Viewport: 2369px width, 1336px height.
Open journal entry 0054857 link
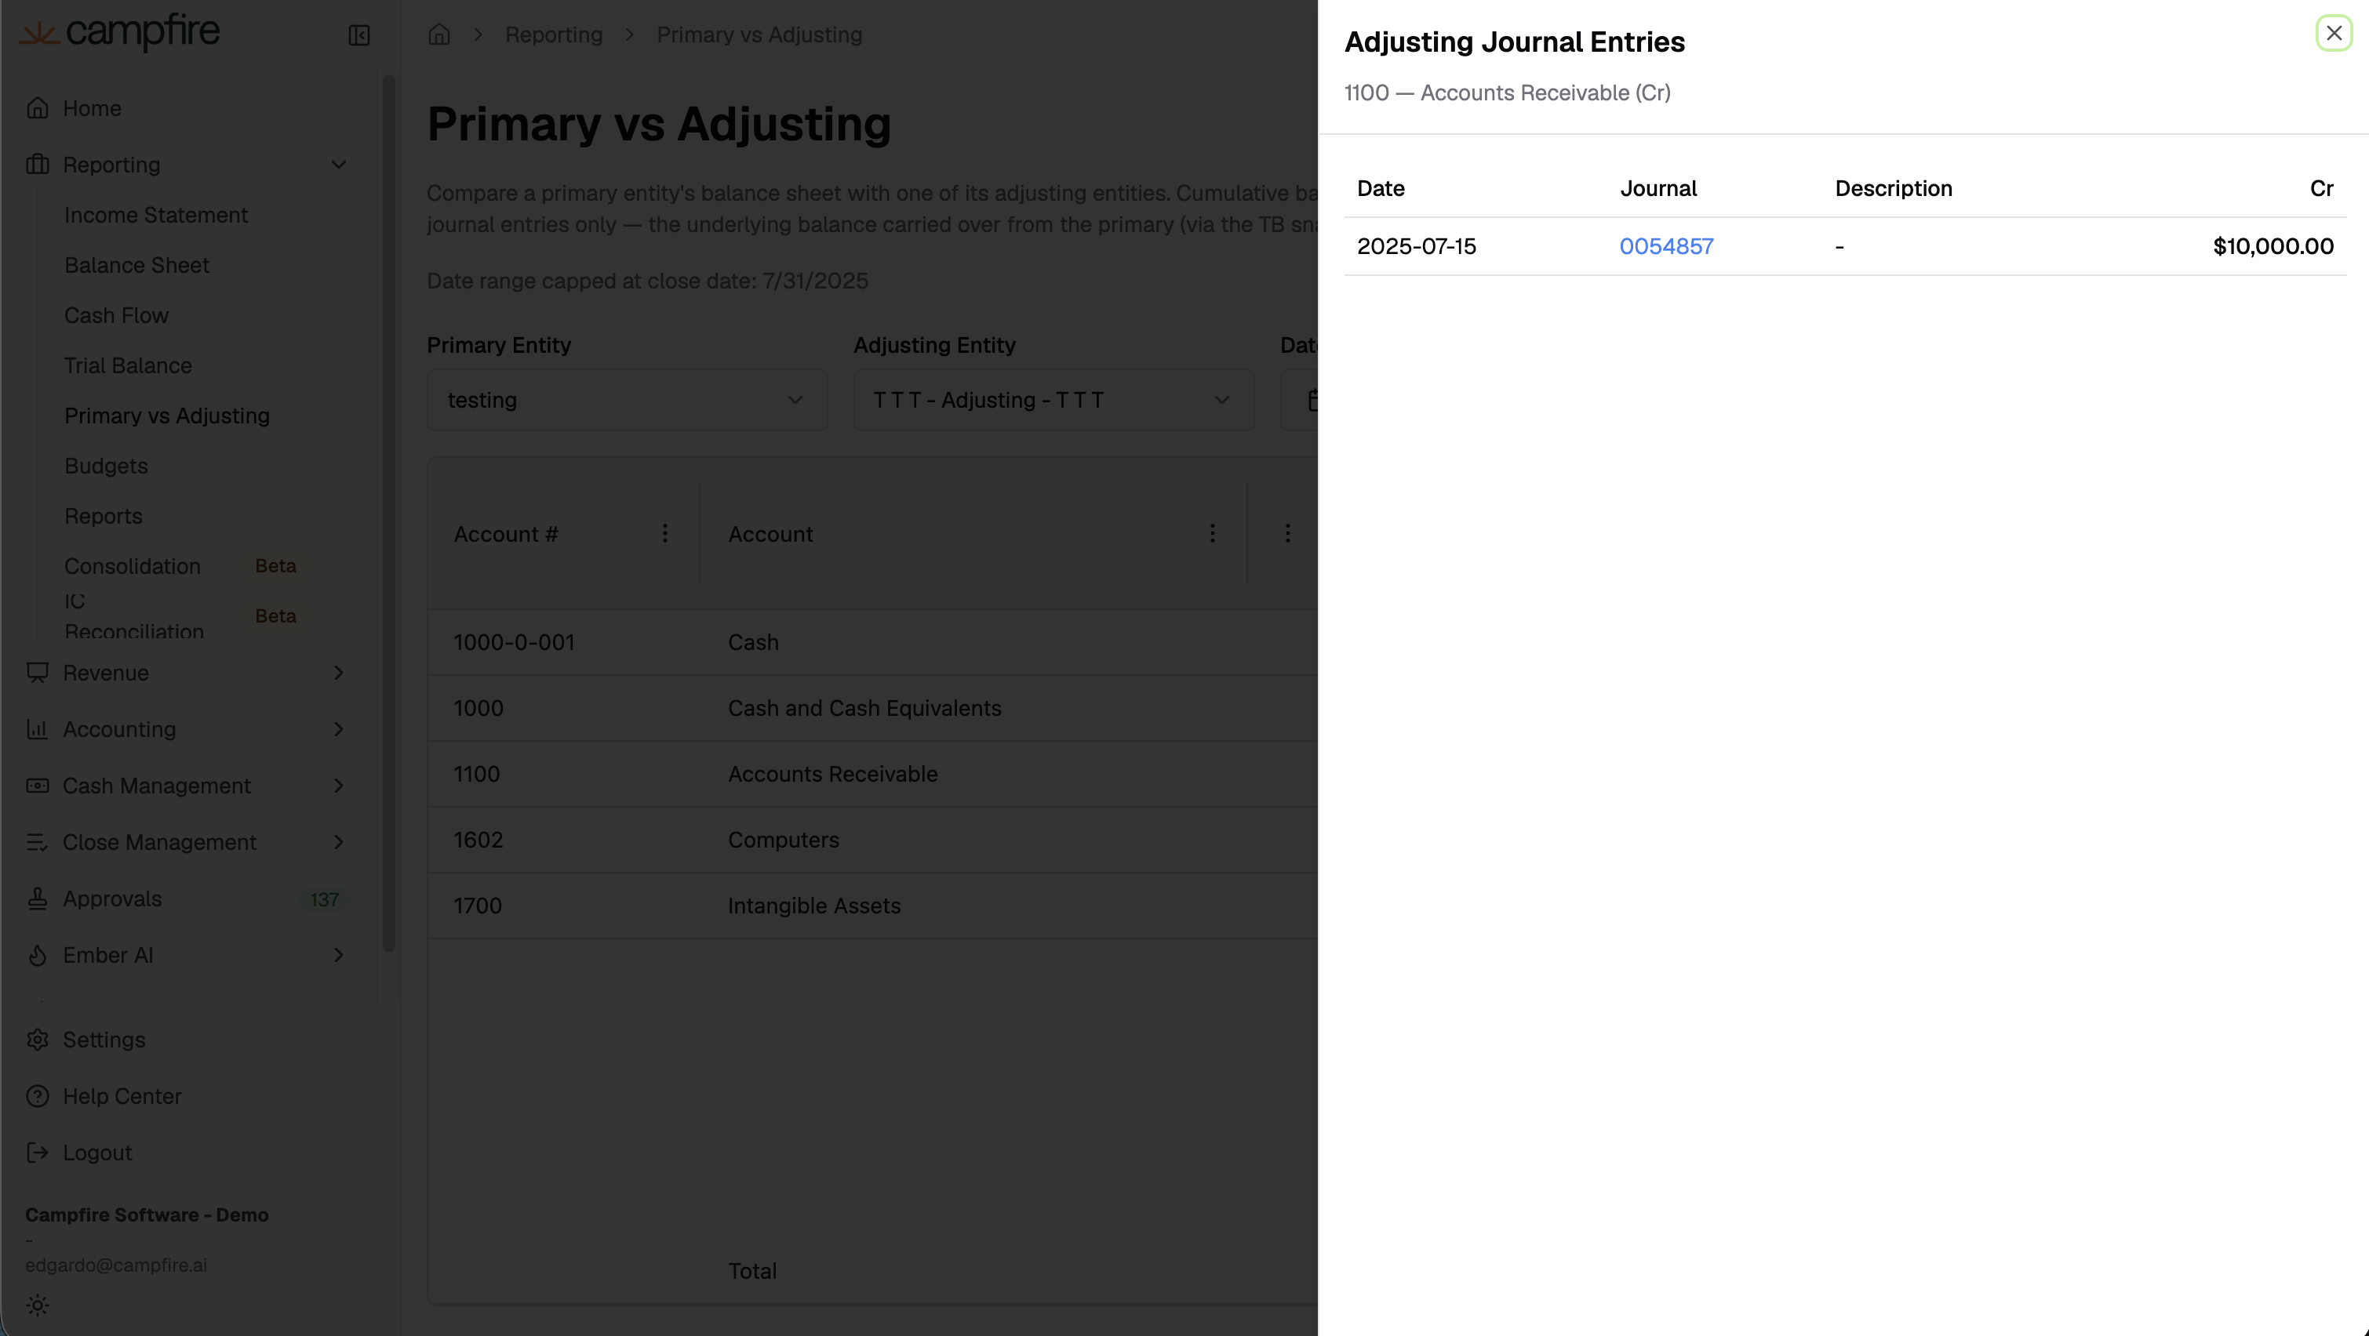(x=1666, y=246)
